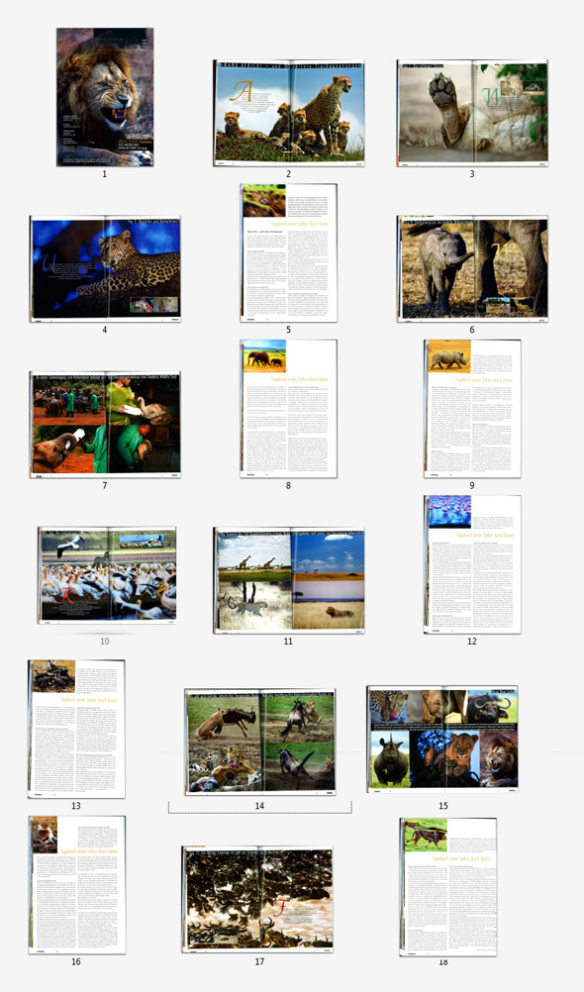This screenshot has height=992, width=584.
Task: Click page number label 2
Action: coord(288,174)
